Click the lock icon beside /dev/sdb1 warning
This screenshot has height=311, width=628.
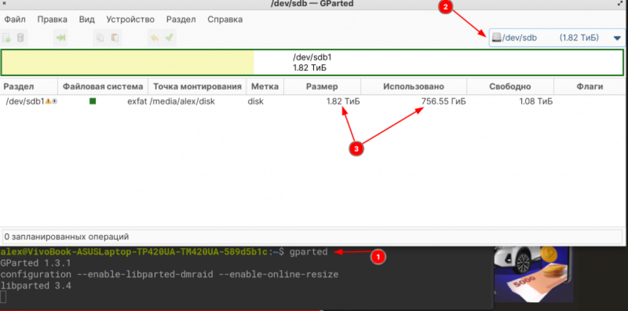coord(54,101)
